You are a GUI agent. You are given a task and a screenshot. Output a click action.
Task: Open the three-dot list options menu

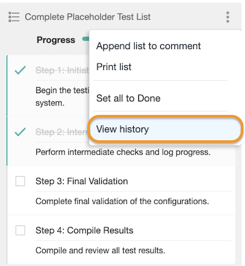[227, 17]
